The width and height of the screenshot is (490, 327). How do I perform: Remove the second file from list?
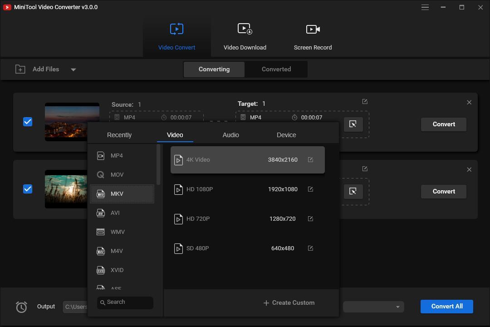tap(469, 169)
